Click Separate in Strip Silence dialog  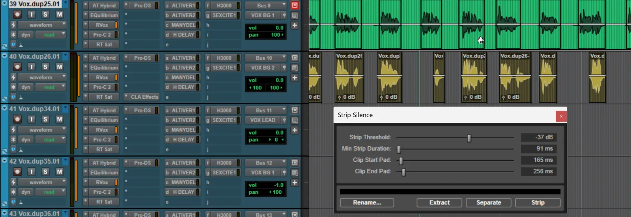click(489, 203)
